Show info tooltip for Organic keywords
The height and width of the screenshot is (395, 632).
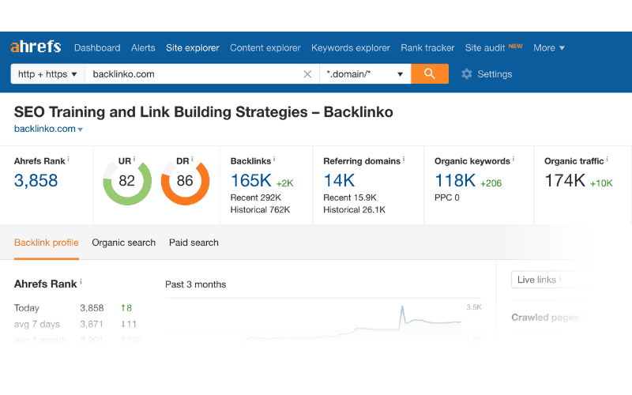[x=513, y=160]
